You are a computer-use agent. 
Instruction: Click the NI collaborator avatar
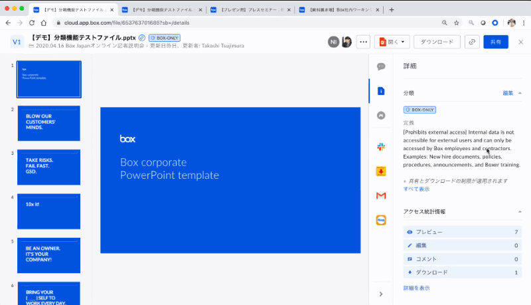pyautogui.click(x=334, y=42)
